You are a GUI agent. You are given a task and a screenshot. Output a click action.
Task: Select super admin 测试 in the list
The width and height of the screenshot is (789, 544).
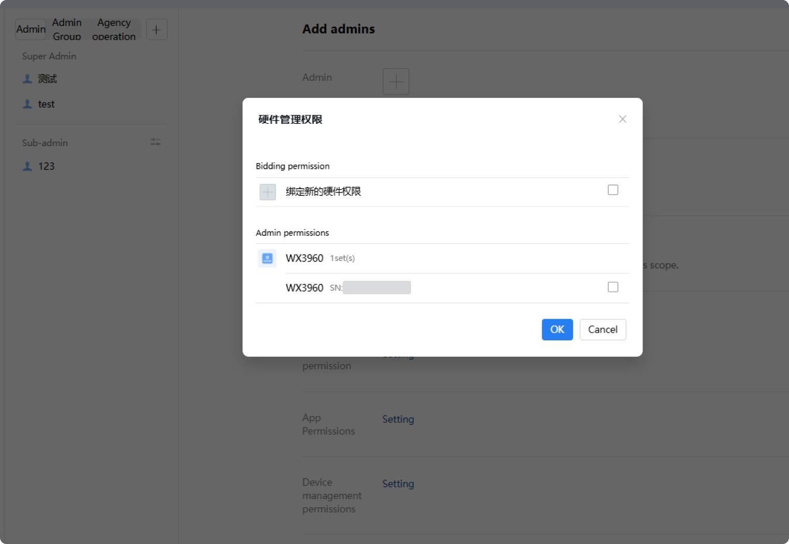pos(48,79)
